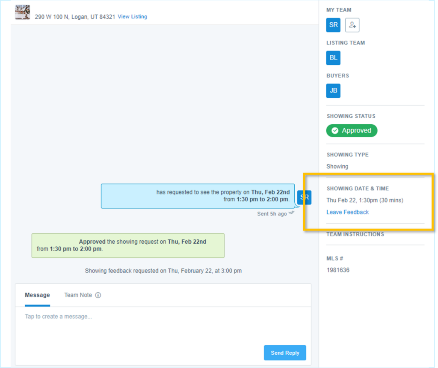Open the BL listing team avatar

click(x=334, y=58)
